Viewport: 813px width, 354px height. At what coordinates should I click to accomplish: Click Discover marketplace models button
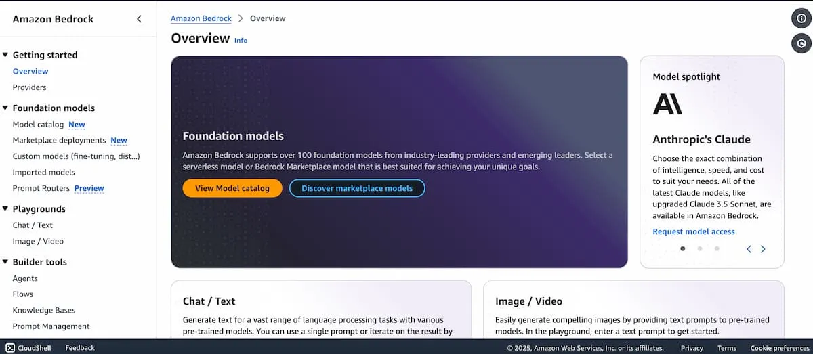click(357, 188)
